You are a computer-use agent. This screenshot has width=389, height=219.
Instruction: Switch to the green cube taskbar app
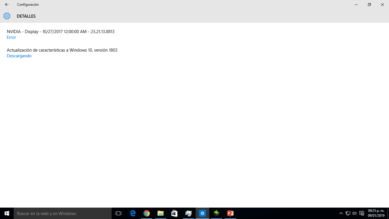216,213
